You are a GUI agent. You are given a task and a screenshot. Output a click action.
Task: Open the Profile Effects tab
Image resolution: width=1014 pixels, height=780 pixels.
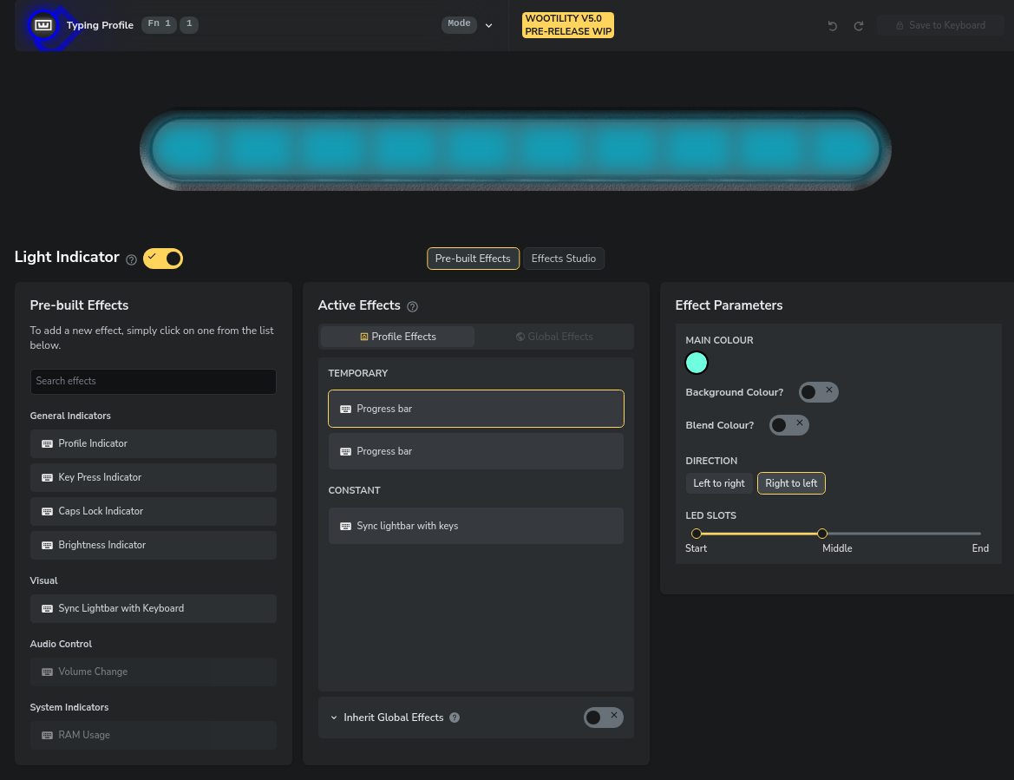pos(398,337)
